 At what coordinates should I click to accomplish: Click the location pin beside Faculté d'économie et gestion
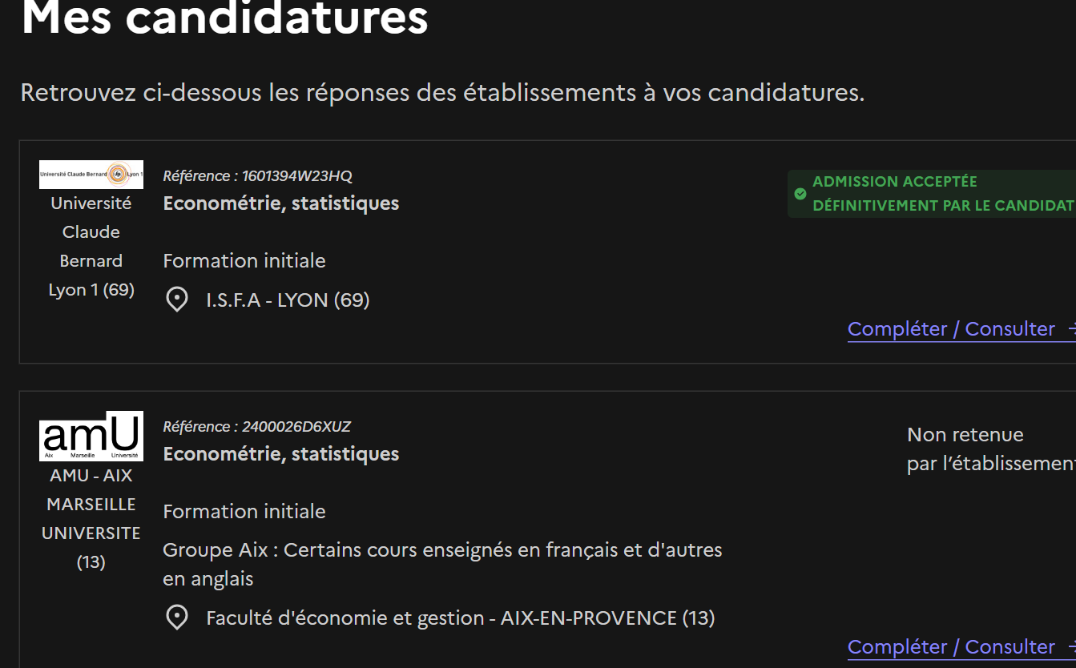pyautogui.click(x=176, y=618)
